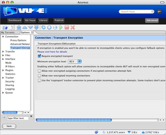
Task: Click the new blank document icon
Action: (x=11, y=28)
